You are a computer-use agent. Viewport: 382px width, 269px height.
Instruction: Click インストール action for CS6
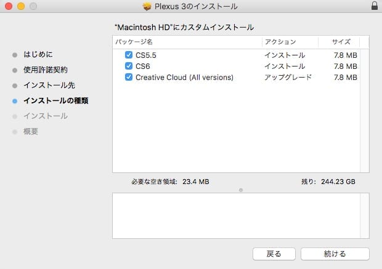point(285,66)
